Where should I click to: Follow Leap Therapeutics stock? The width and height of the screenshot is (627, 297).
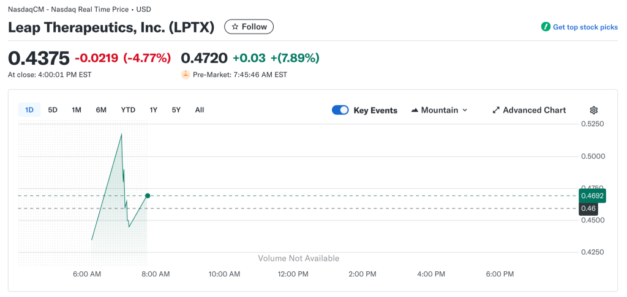(249, 27)
